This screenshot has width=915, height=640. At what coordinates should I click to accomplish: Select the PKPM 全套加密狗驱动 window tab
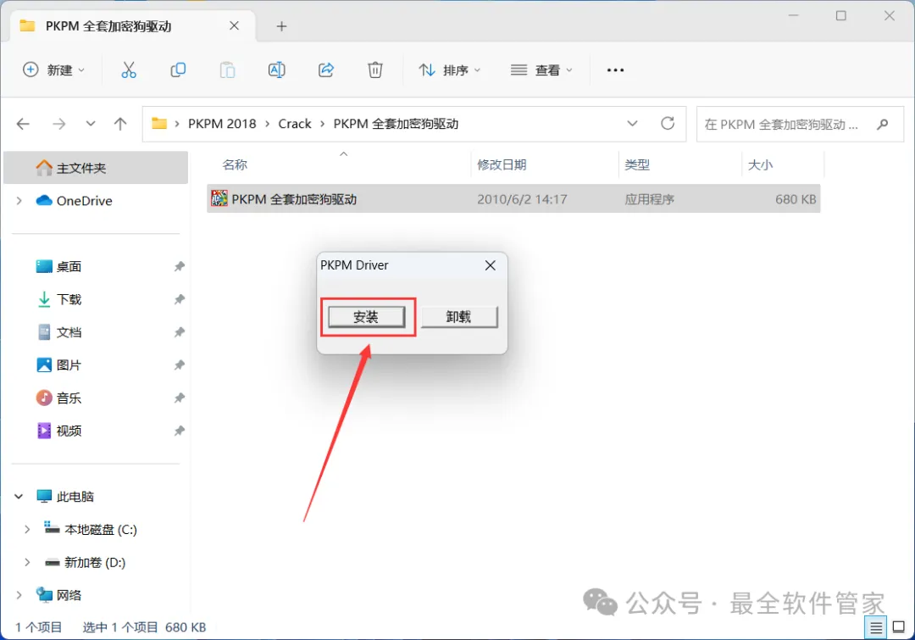pos(133,26)
